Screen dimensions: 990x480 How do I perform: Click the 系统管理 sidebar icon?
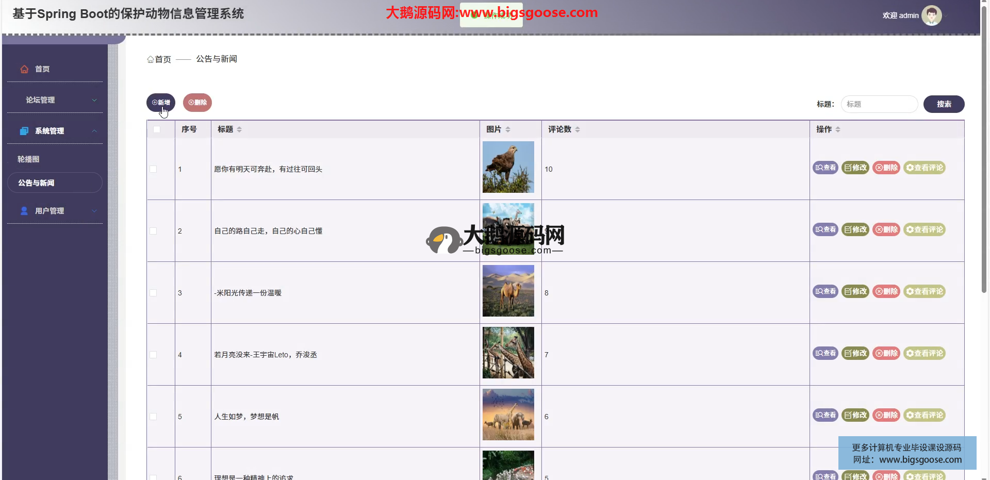click(24, 131)
